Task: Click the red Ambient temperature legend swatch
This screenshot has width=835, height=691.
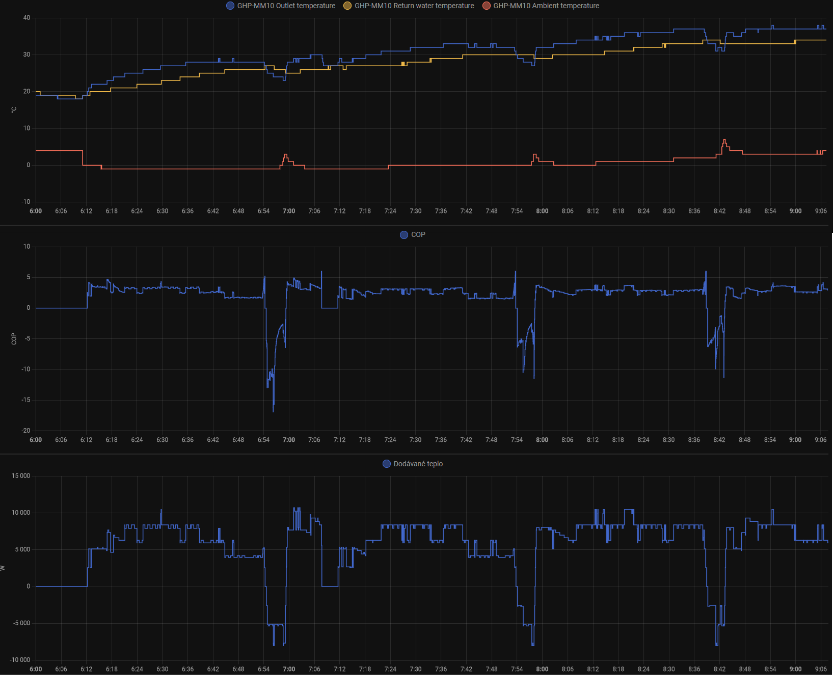Action: click(487, 6)
